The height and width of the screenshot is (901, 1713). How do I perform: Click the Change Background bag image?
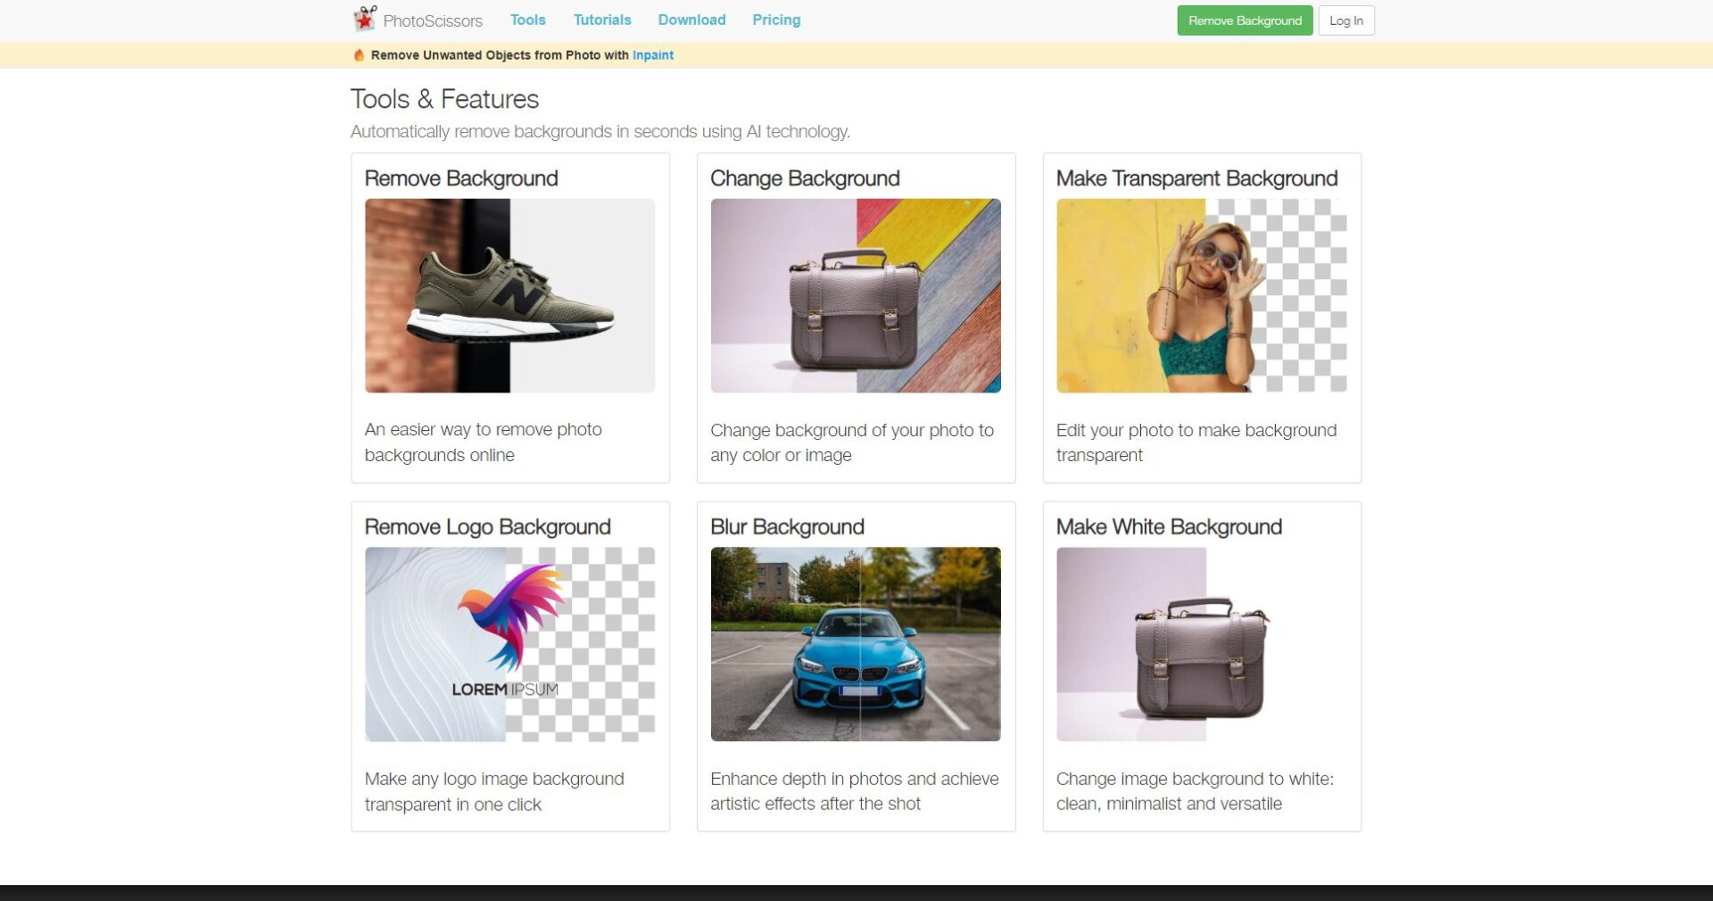point(855,295)
